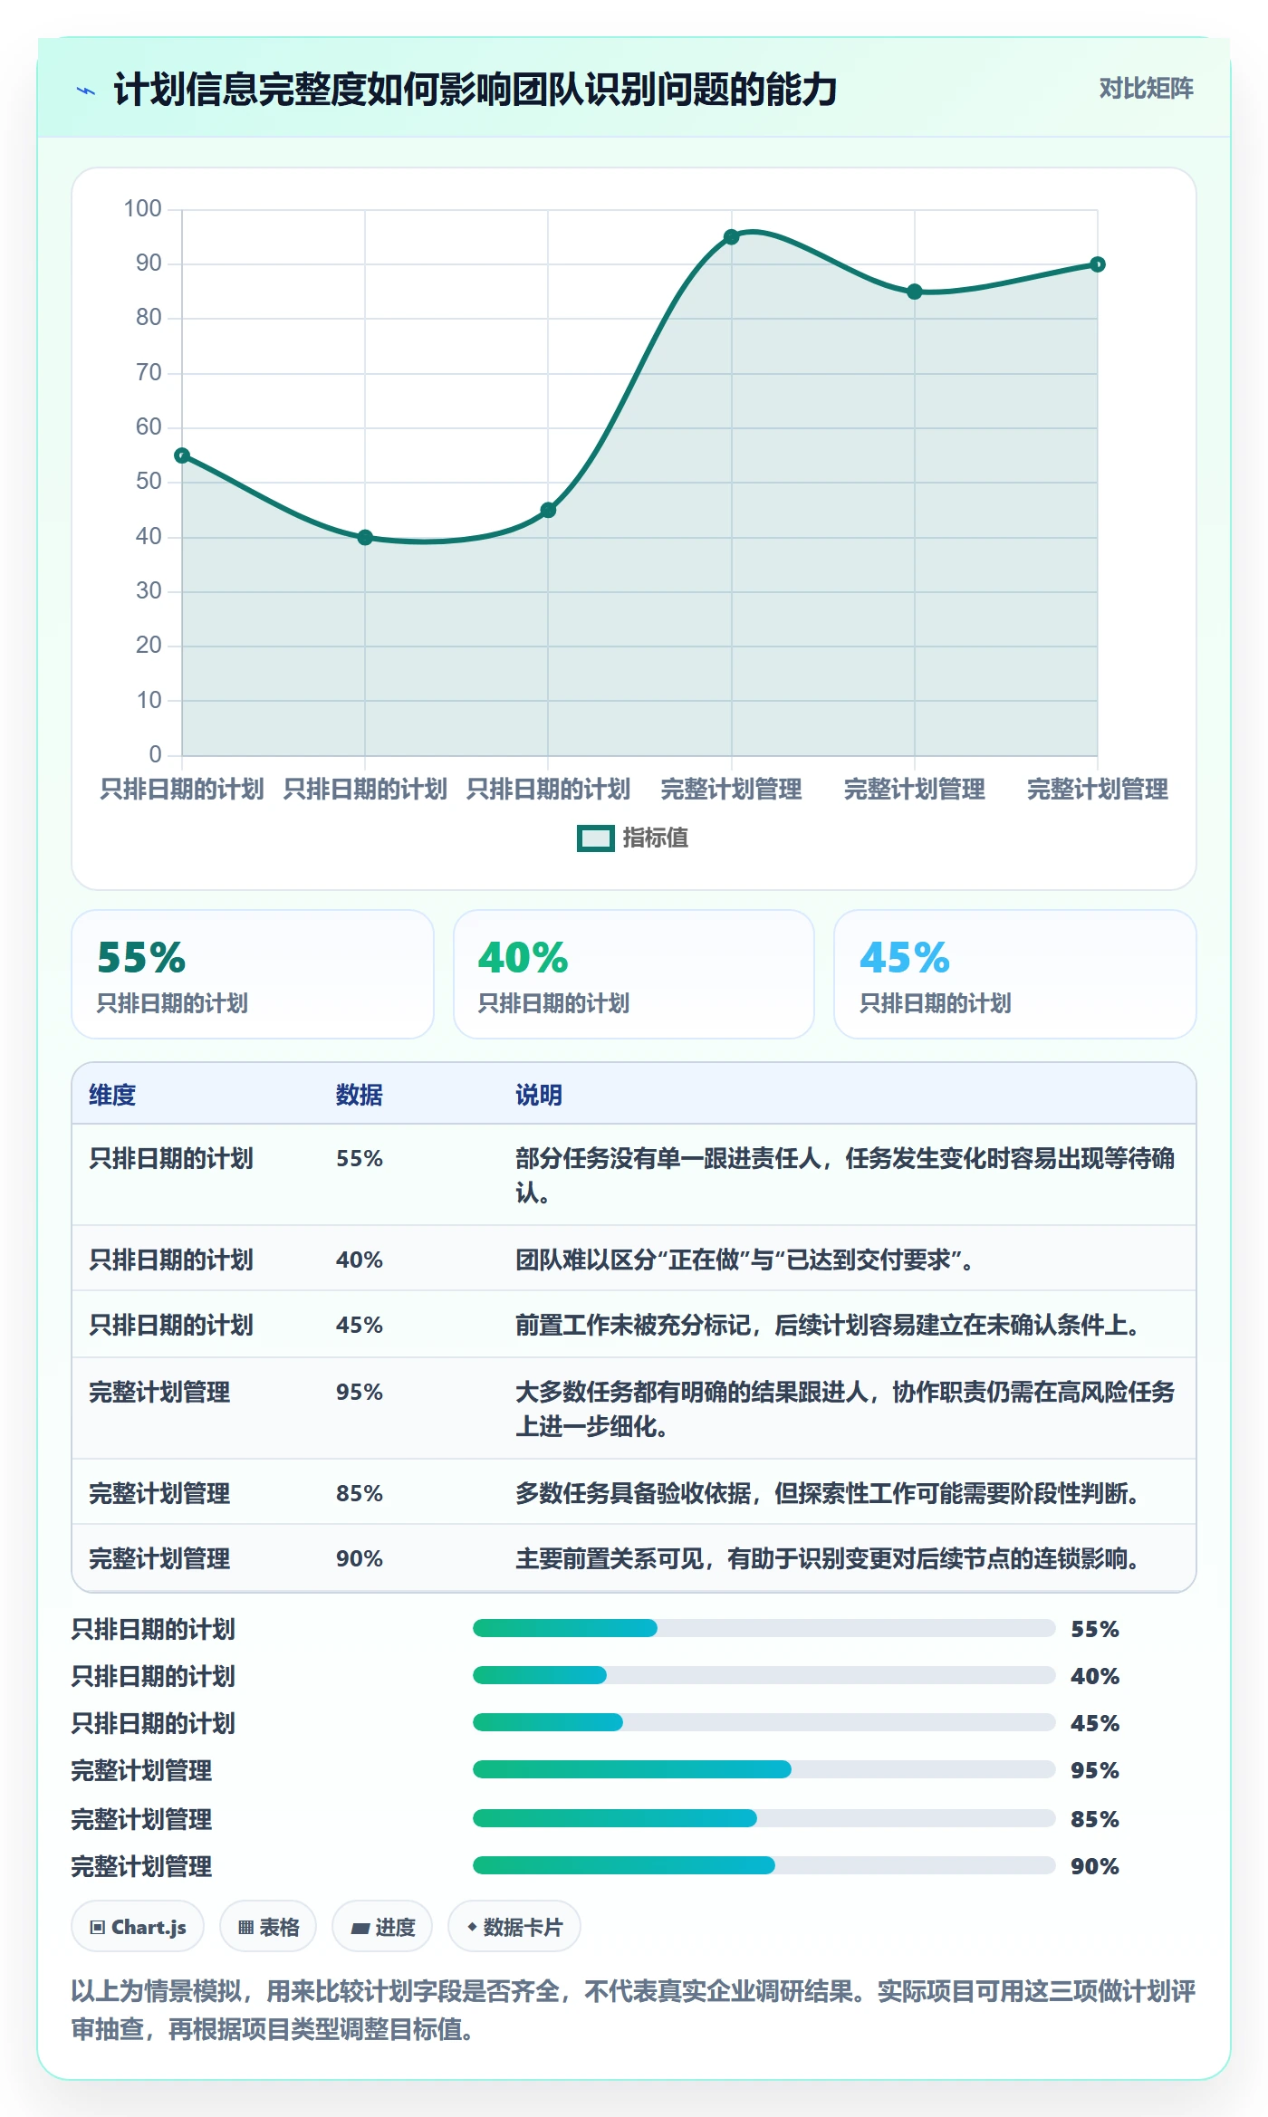Image resolution: width=1268 pixels, height=2117 pixels.
Task: Select the 85% cell in the table
Action: tap(360, 1493)
